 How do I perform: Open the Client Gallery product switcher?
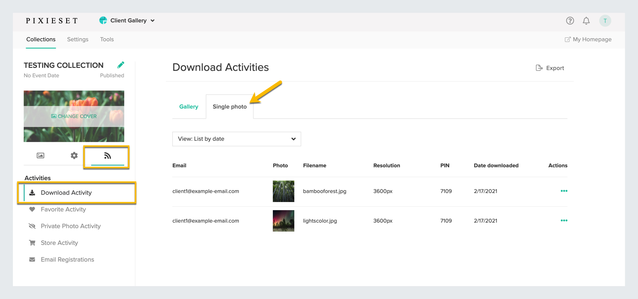click(127, 21)
